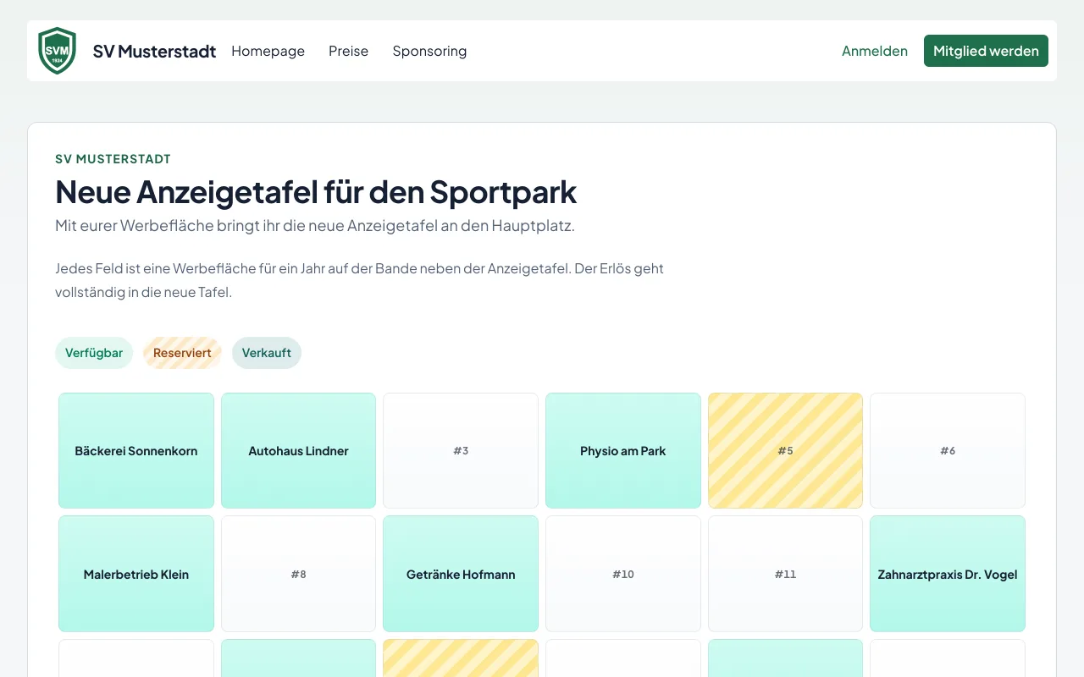Open the Preise menu item
The image size is (1084, 677).
348,51
